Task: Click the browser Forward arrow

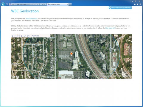Action: 7,4
